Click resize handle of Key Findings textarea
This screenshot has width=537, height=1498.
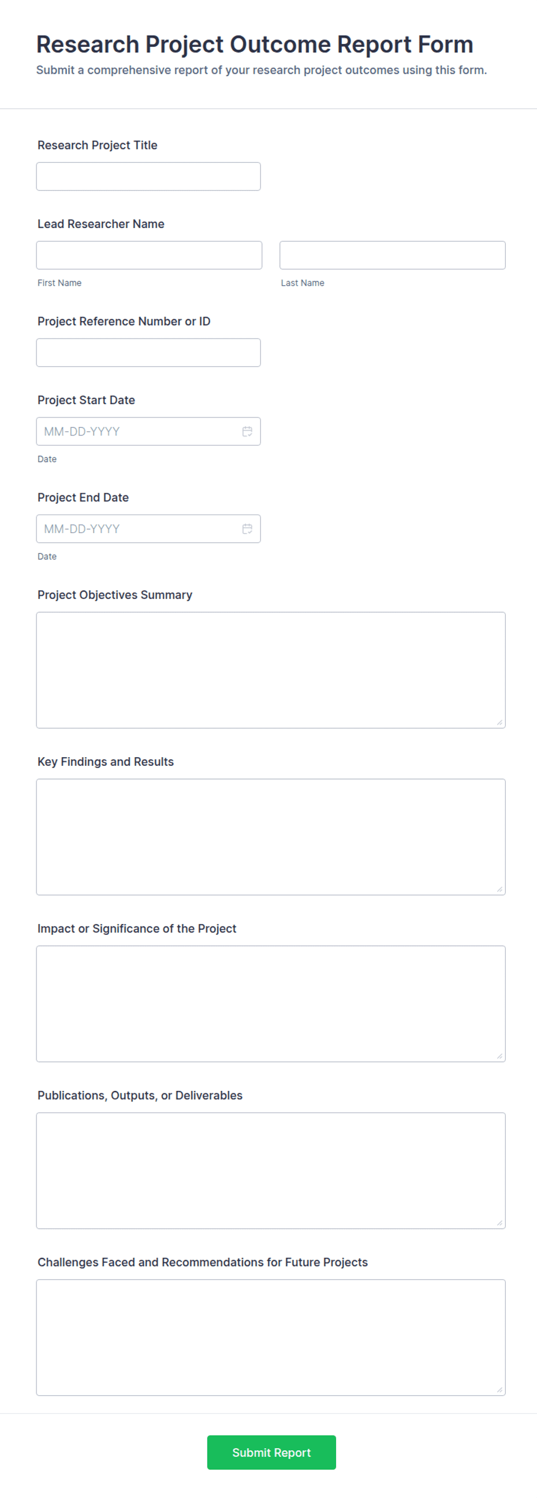point(499,889)
